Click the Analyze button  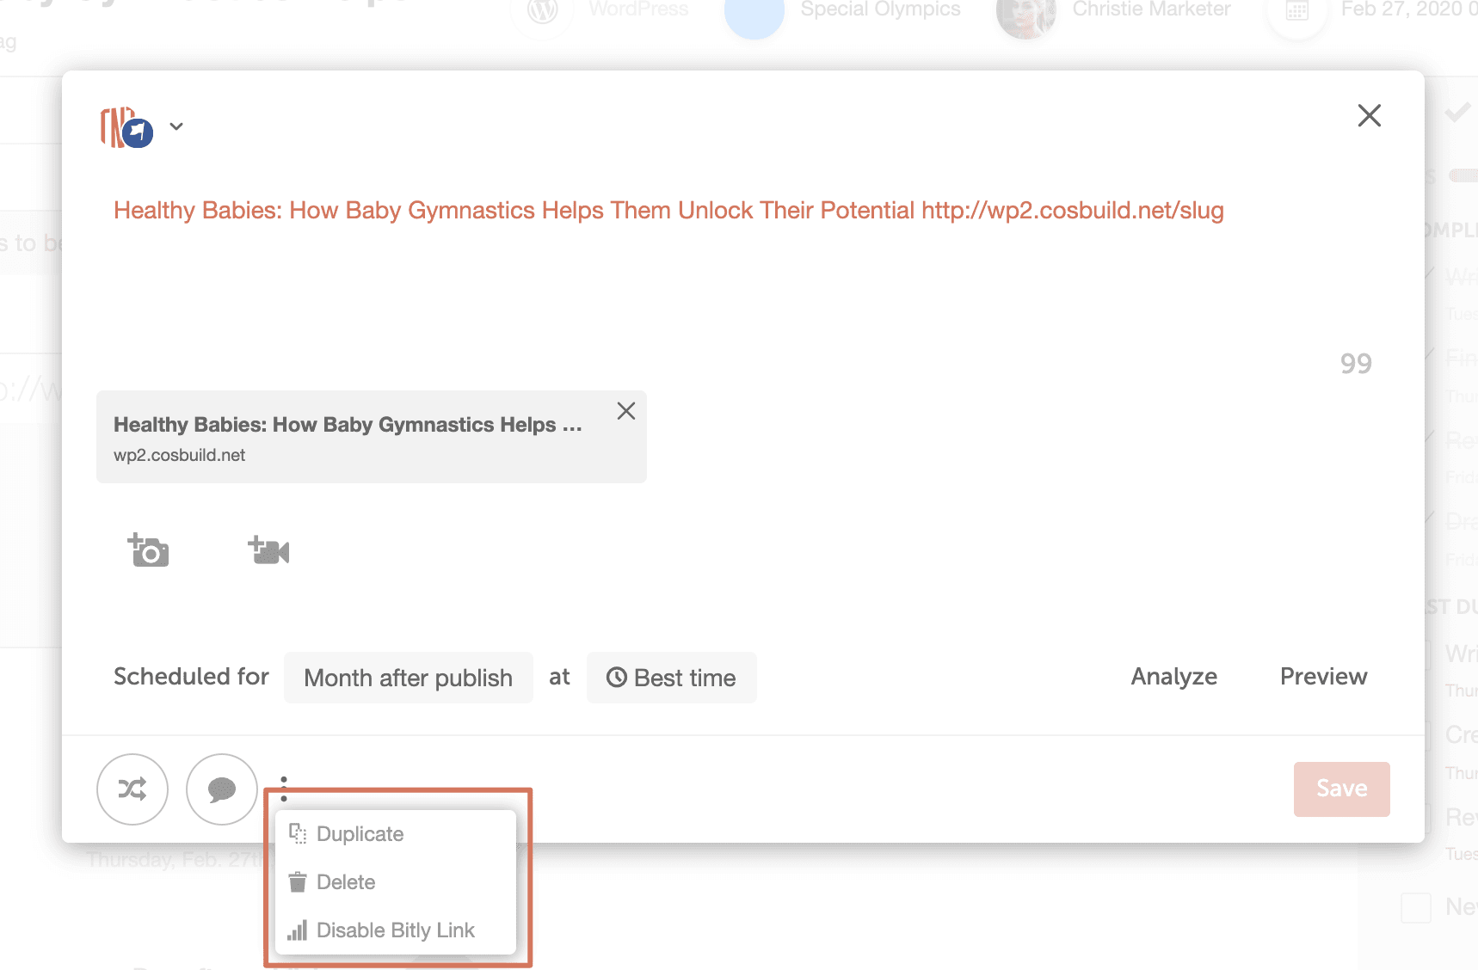coord(1173,677)
